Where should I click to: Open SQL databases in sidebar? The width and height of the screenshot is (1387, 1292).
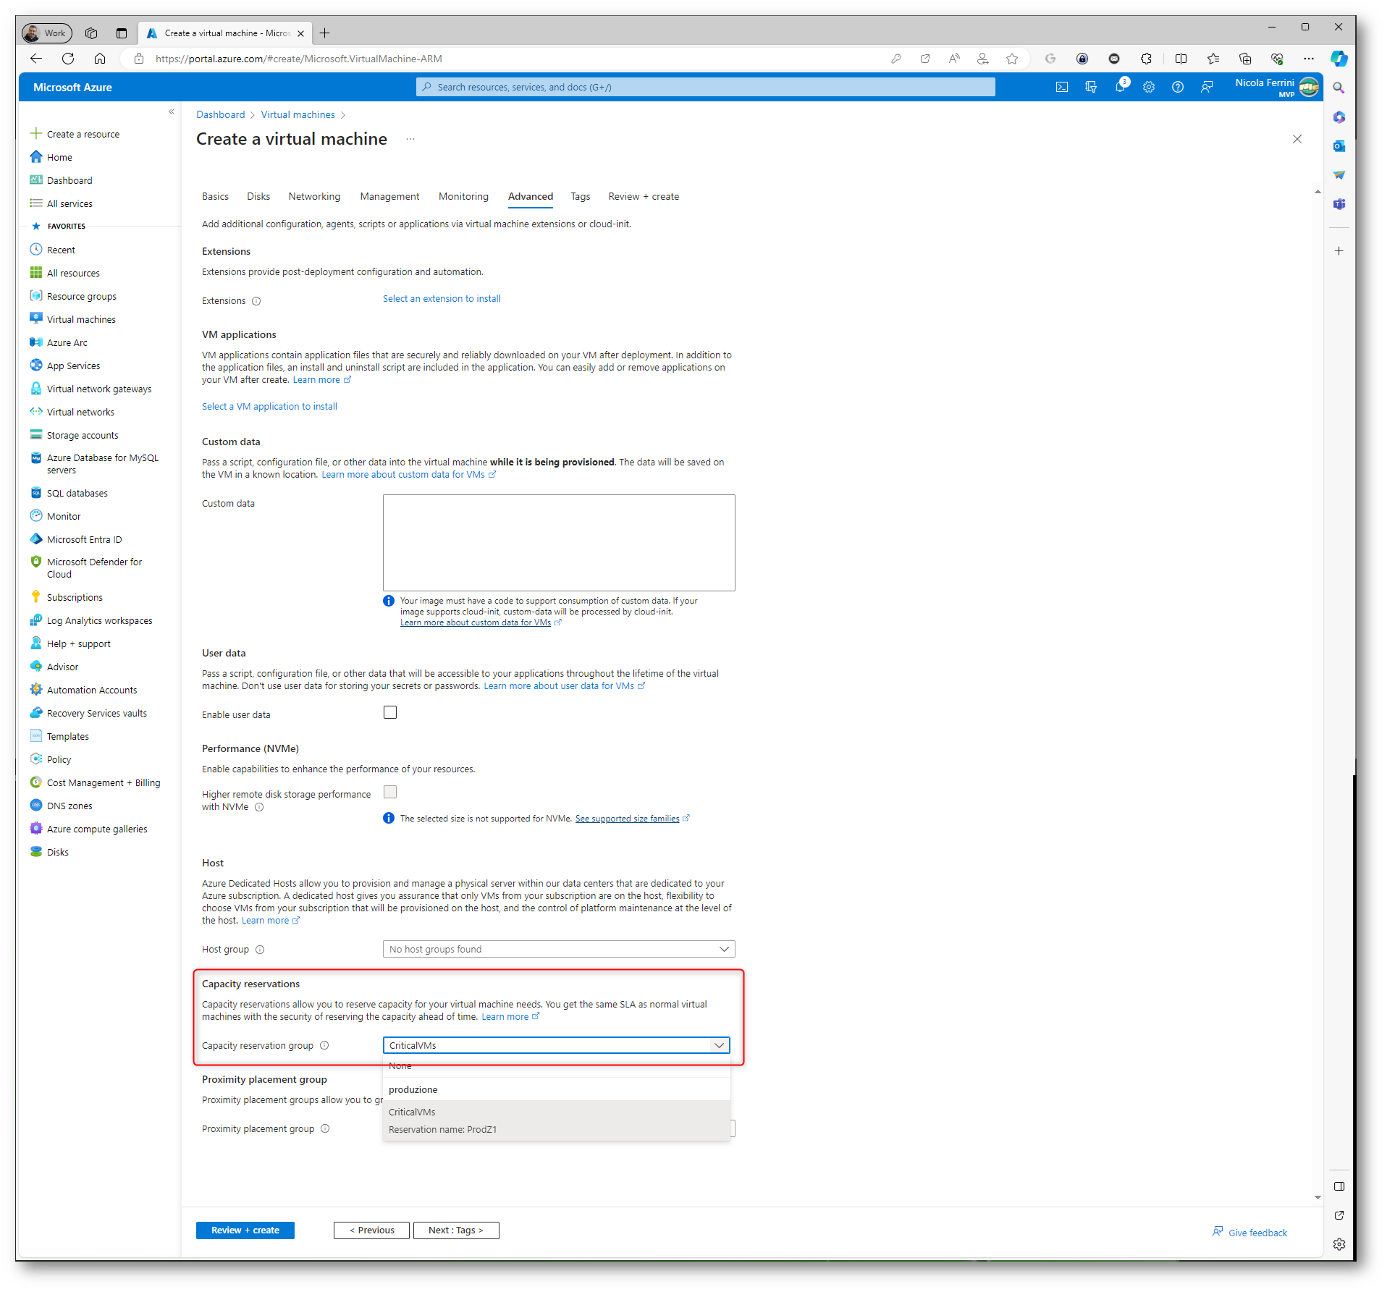[77, 493]
